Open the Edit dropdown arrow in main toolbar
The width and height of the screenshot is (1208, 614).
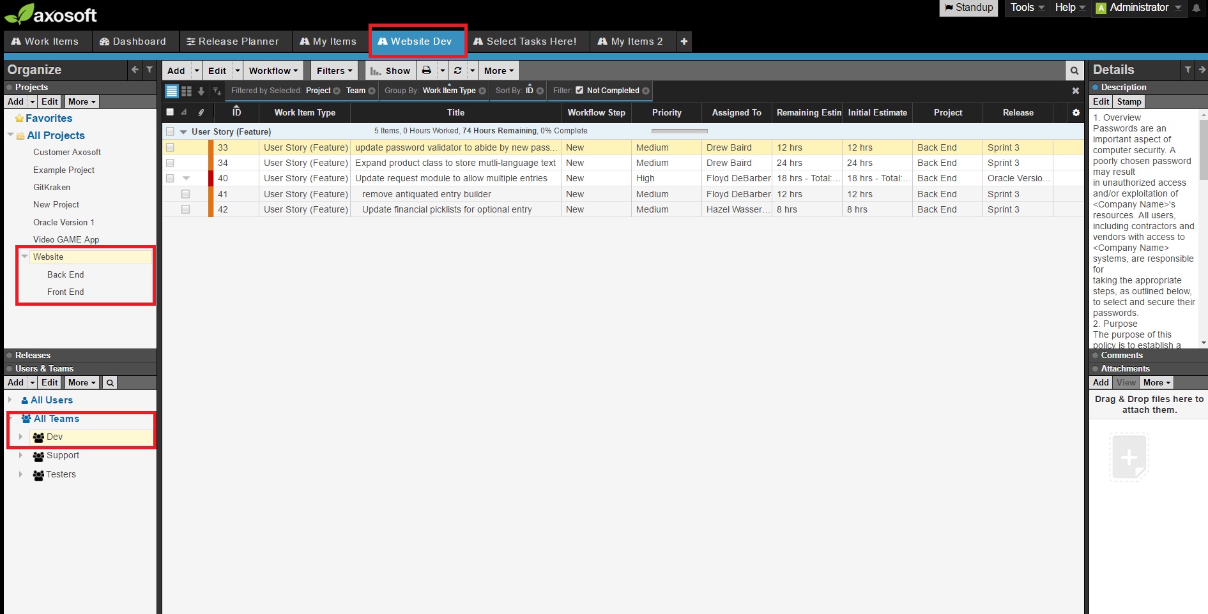(x=238, y=71)
